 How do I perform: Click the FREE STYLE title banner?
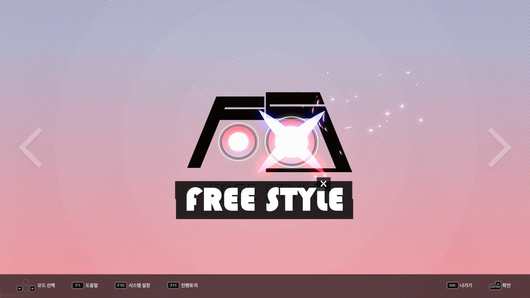(264, 200)
